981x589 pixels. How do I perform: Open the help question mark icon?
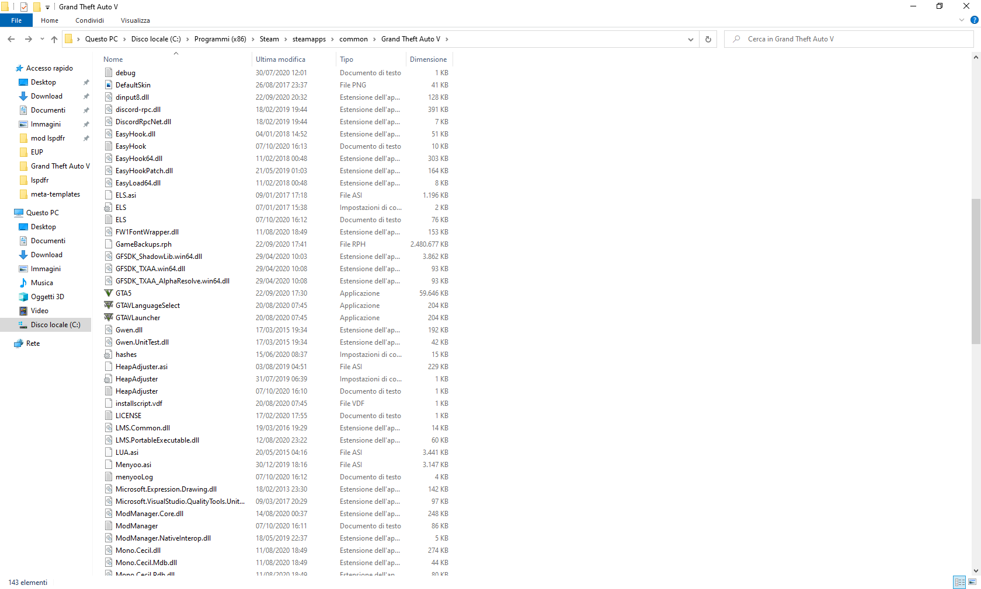pyautogui.click(x=974, y=20)
